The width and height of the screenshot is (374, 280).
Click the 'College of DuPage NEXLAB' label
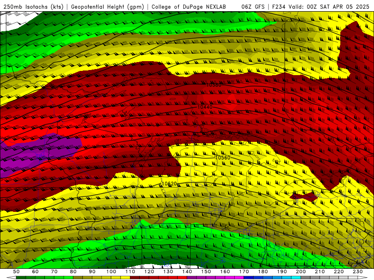pos(189,7)
